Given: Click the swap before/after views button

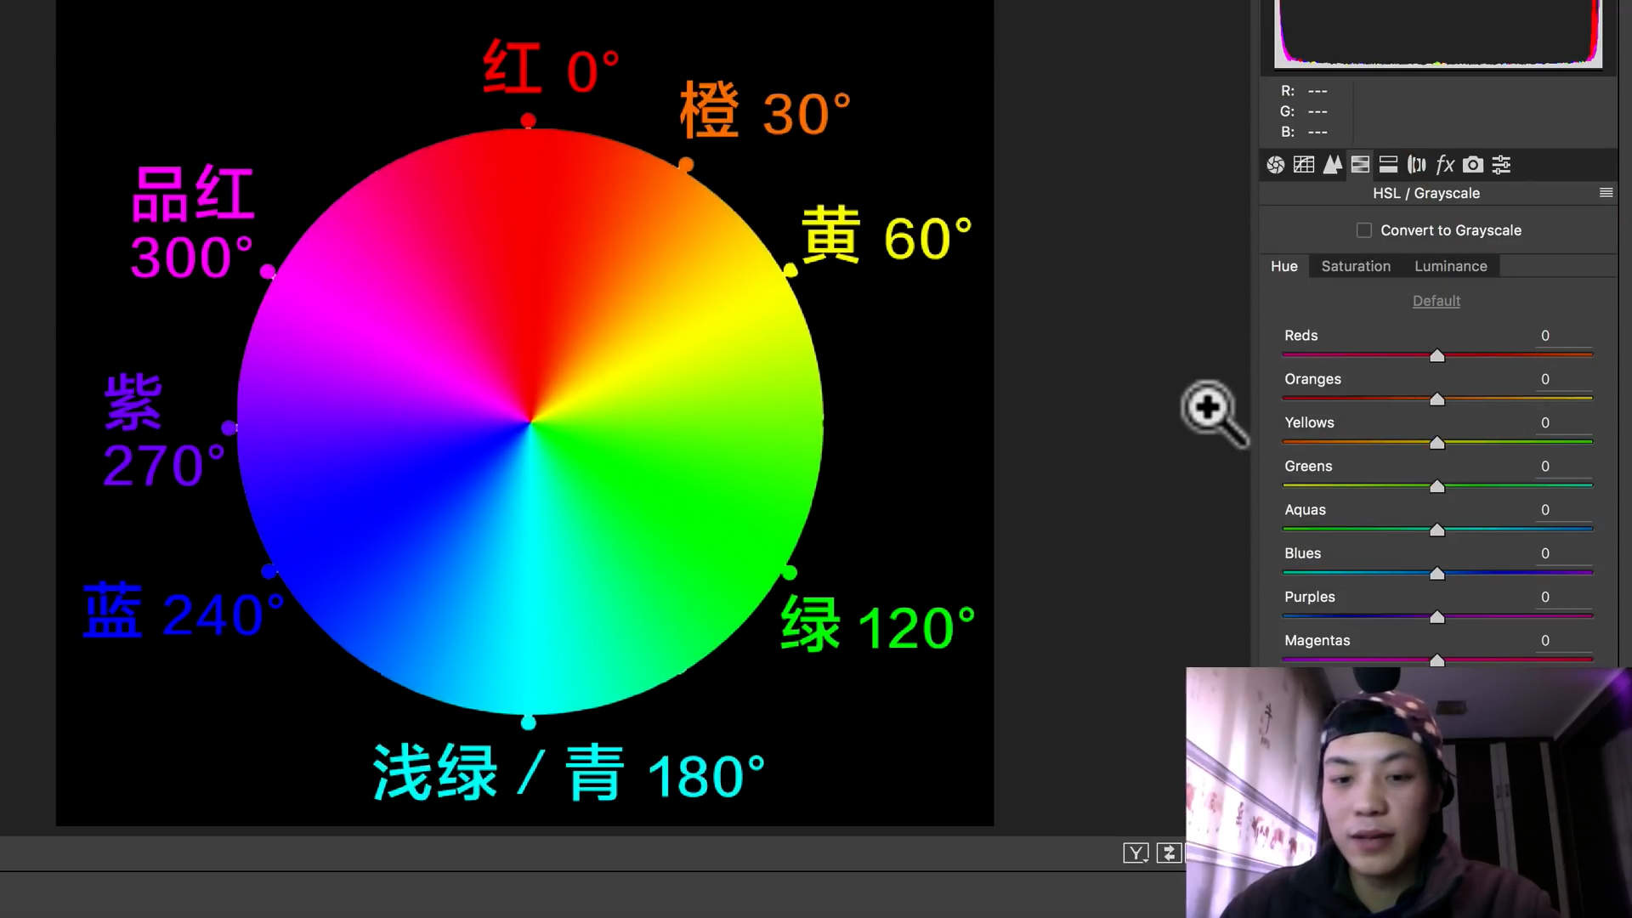Looking at the screenshot, I should tap(1169, 852).
